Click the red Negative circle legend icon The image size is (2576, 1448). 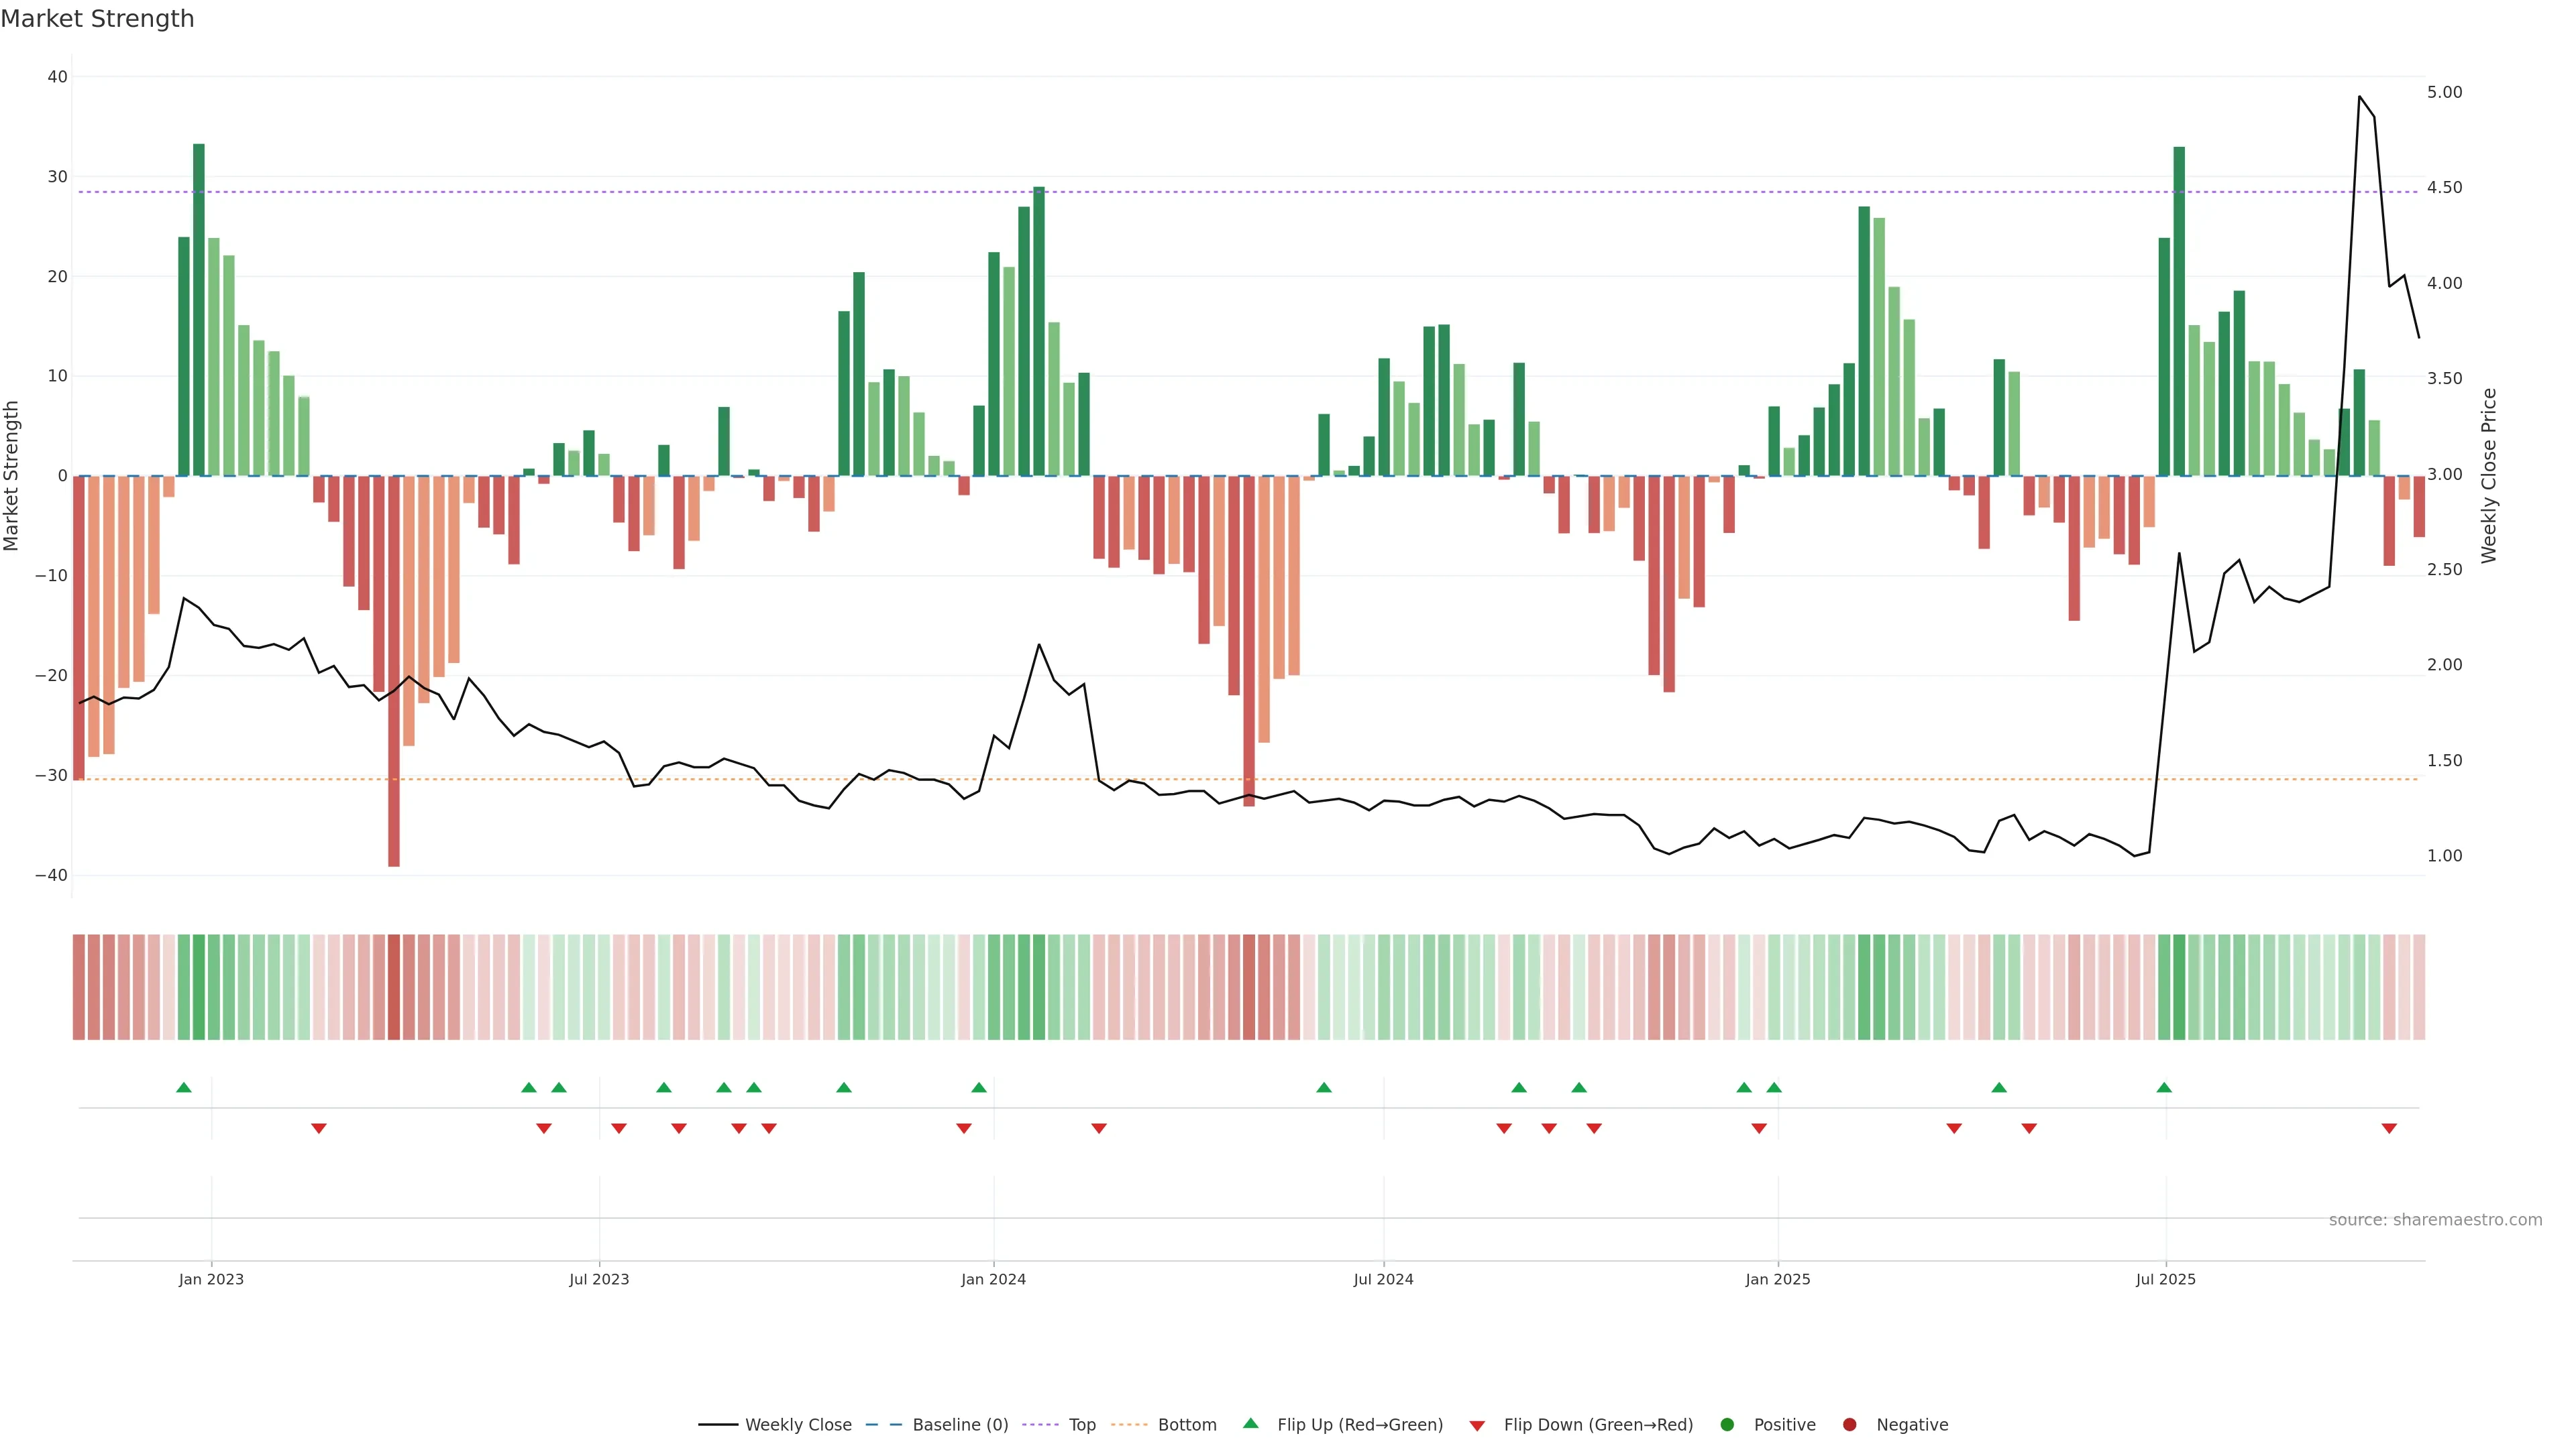pyautogui.click(x=1849, y=1424)
